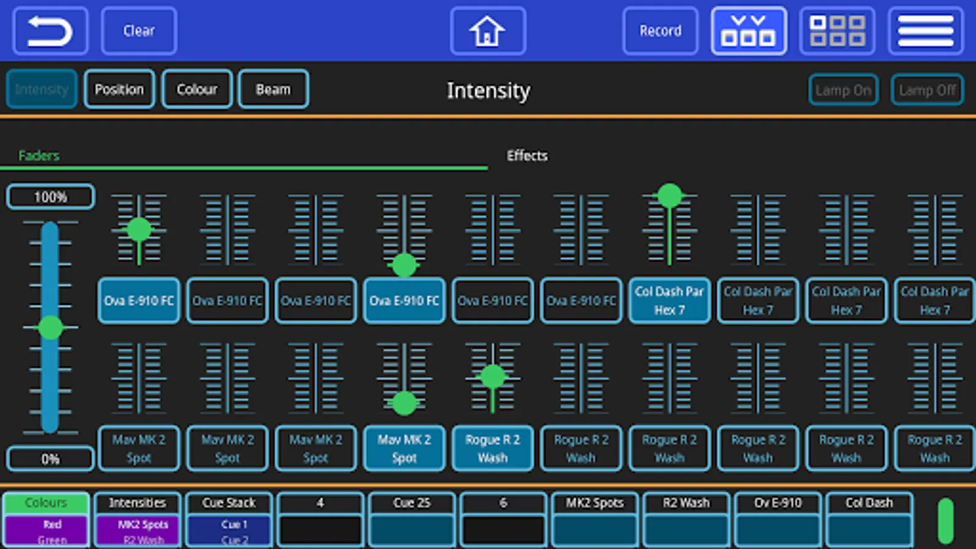
Task: Toggle the first Ova E-910 FC fixture
Action: coord(139,300)
